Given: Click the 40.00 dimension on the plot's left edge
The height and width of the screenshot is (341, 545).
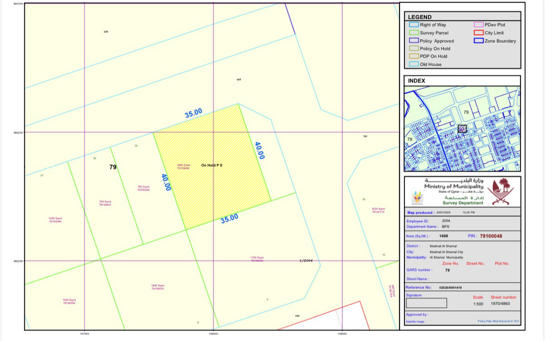Looking at the screenshot, I should pos(166,183).
